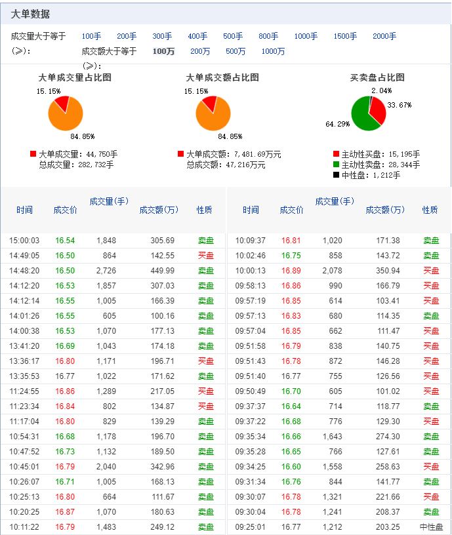Click the red 大单成交量 legend square

tap(33, 154)
